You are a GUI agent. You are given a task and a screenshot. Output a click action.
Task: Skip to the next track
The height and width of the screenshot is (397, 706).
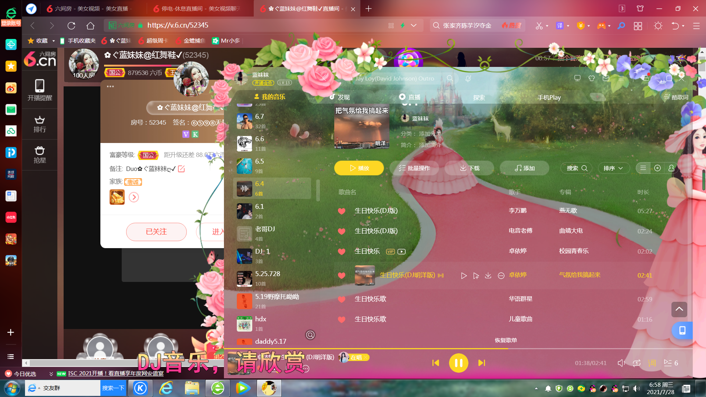(481, 363)
